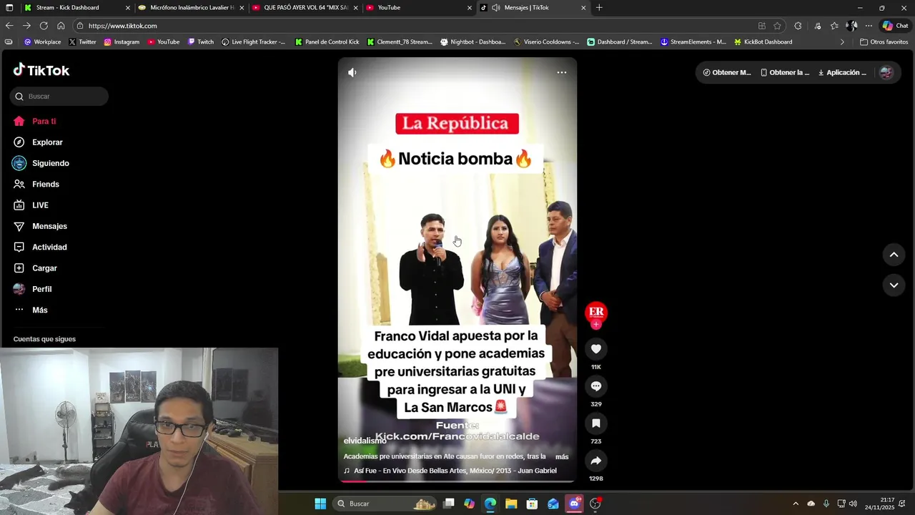
Task: Switch to the YouTube browser tab
Action: pos(419,8)
